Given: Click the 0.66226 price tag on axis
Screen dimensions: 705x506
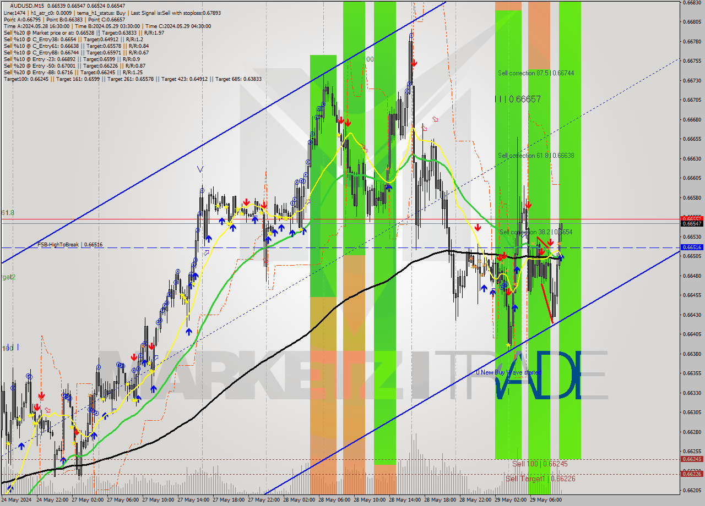Looking at the screenshot, I should click(x=691, y=474).
